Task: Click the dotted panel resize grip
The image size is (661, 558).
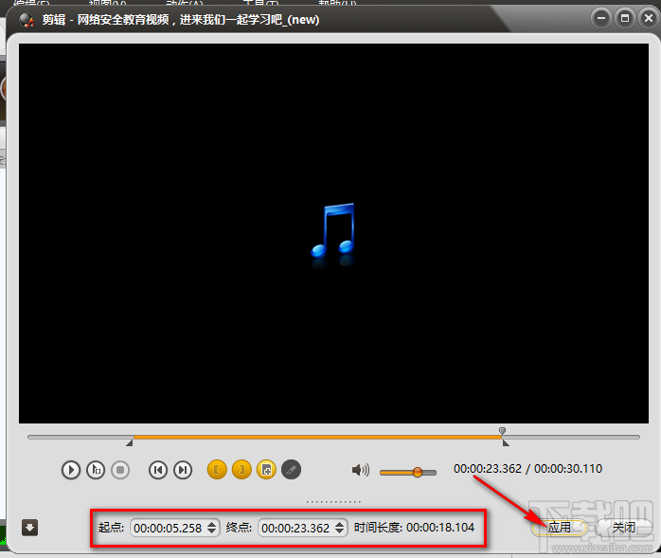Action: click(x=333, y=502)
